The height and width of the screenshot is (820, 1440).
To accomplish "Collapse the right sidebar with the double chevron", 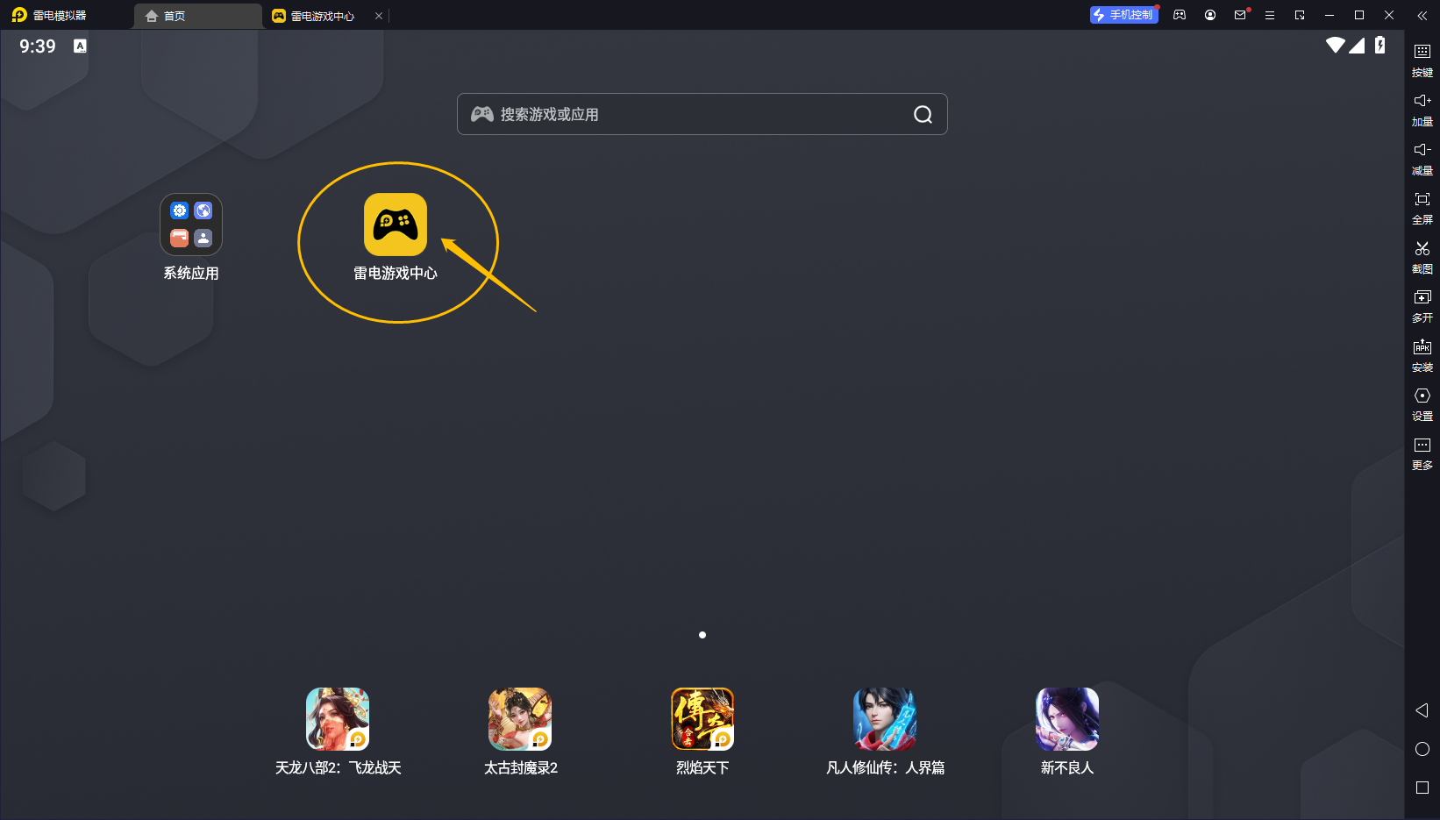I will coord(1422,15).
